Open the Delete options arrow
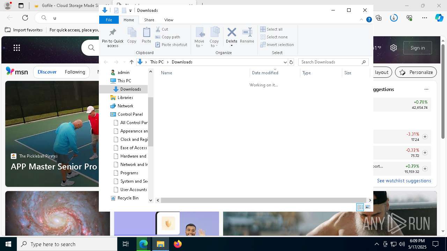The image size is (447, 251). pyautogui.click(x=232, y=46)
